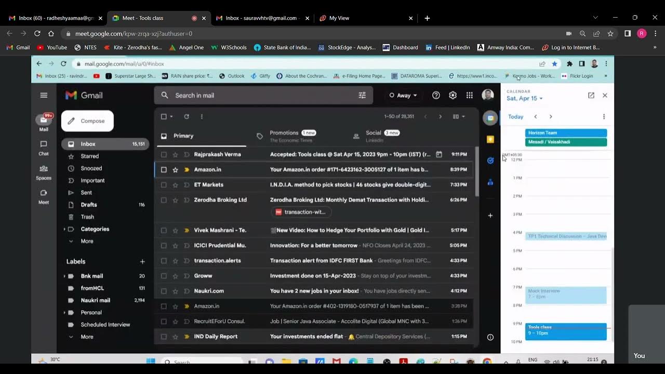The width and height of the screenshot is (665, 374).
Task: Expand Bnk mail label
Action: (x=64, y=276)
